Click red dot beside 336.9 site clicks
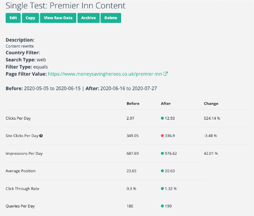This screenshot has height=216, width=254. click(x=162, y=136)
